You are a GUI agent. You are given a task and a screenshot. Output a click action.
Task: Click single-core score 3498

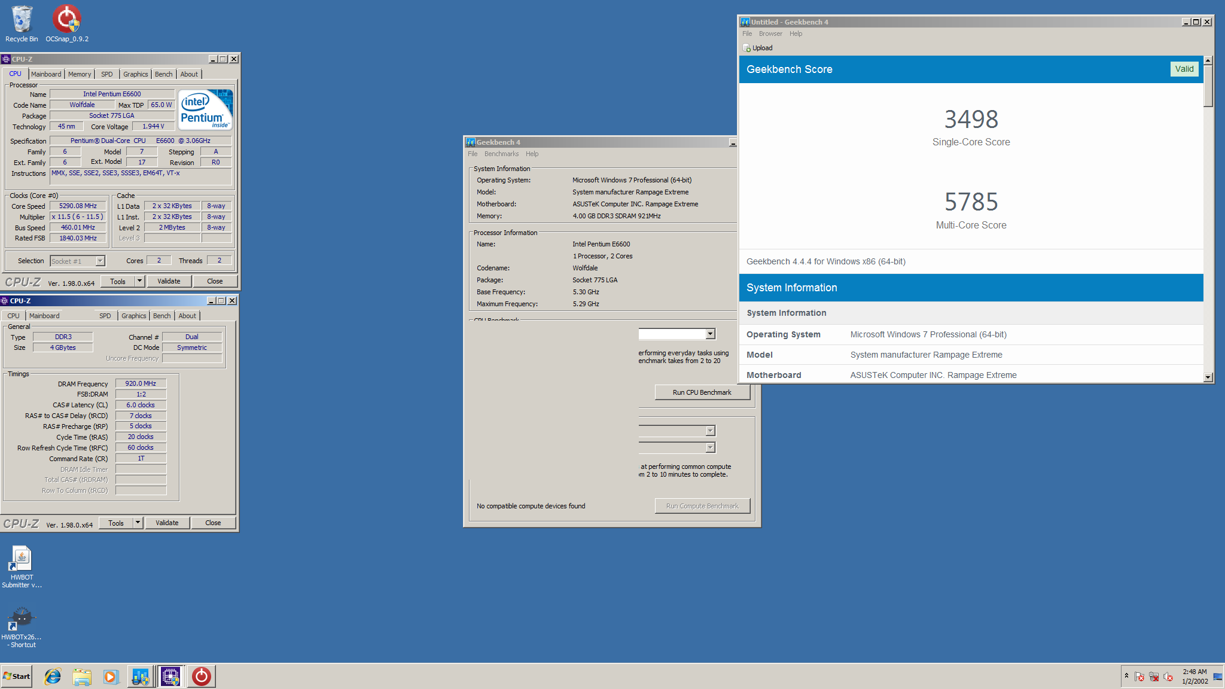click(x=971, y=119)
